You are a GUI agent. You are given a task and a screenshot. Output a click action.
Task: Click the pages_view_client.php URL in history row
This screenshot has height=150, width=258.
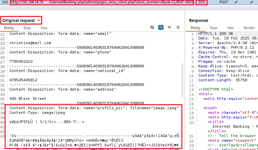pos(121,2)
